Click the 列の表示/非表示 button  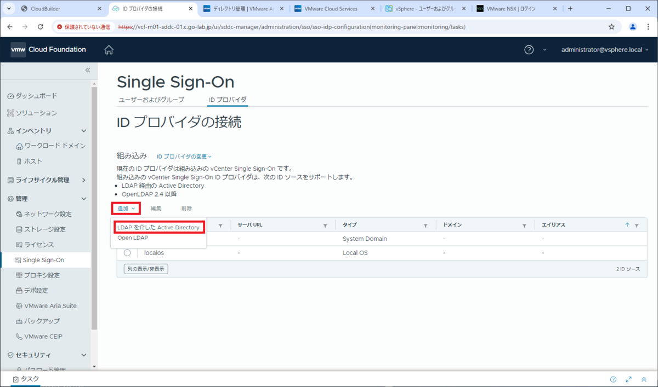[146, 269]
